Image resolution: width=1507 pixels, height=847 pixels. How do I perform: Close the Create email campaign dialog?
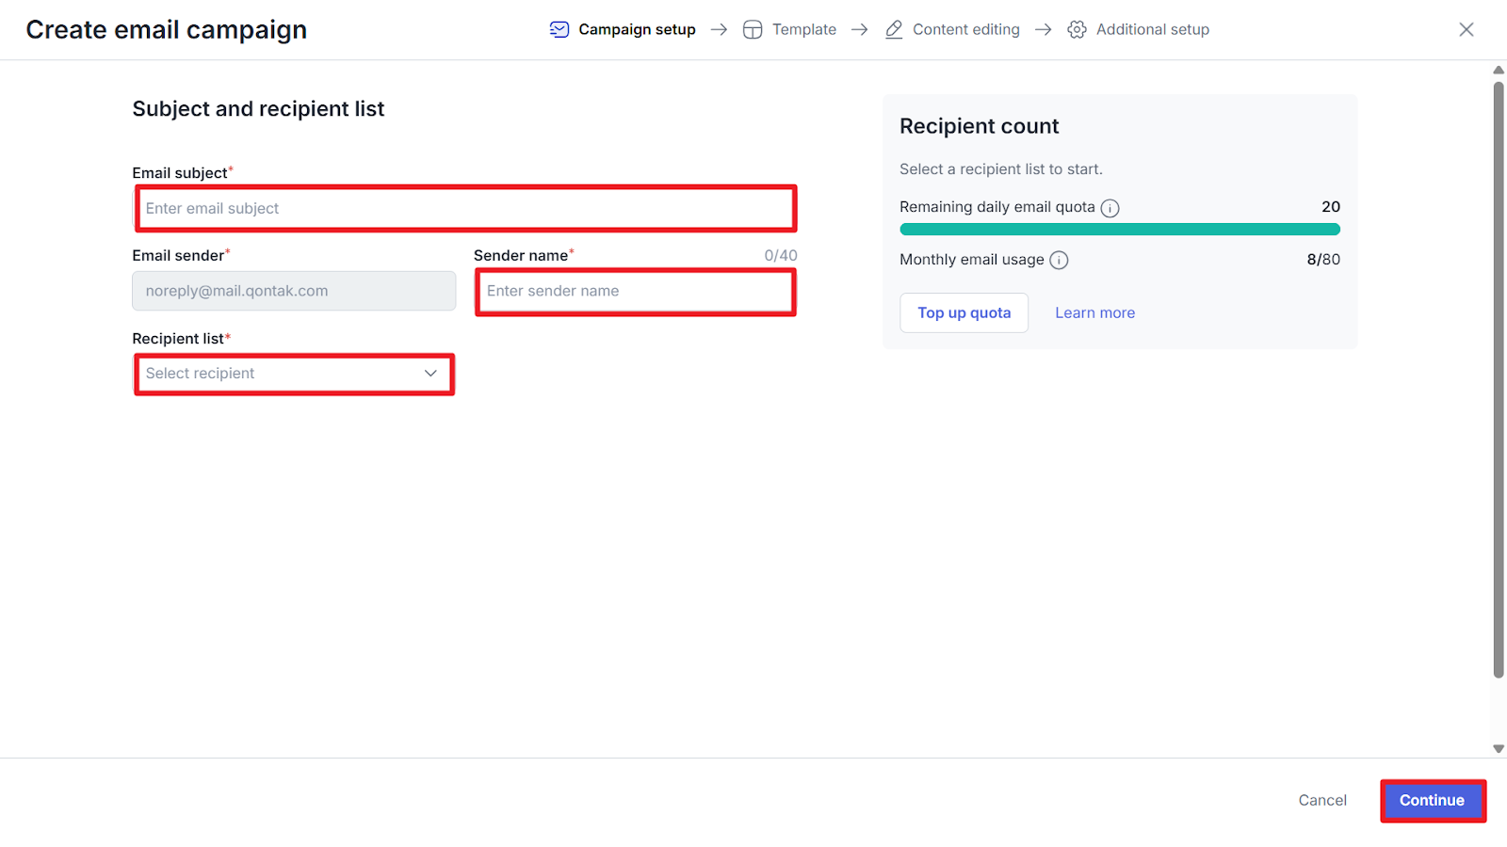coord(1466,29)
